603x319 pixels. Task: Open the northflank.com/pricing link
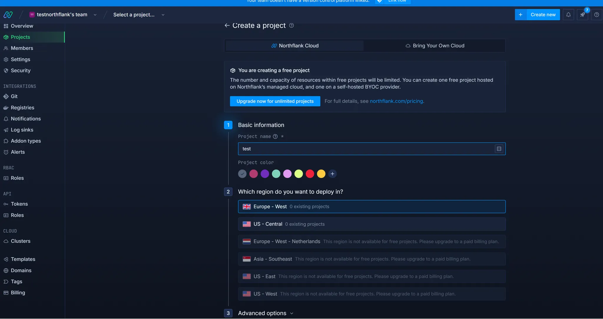point(396,101)
